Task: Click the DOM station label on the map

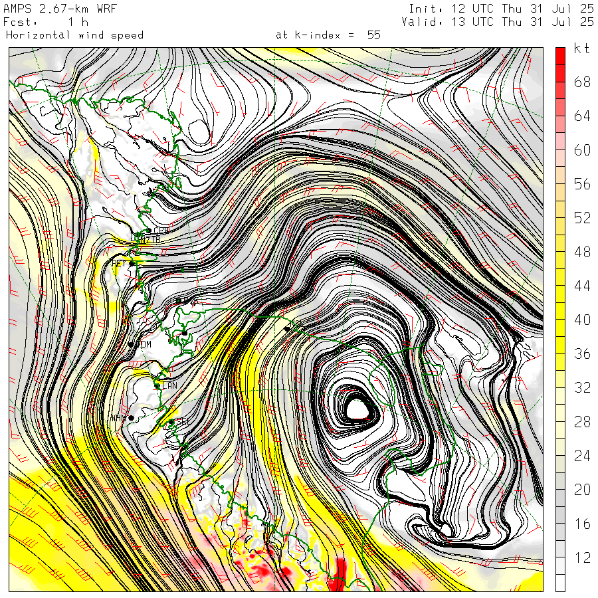Action: click(x=144, y=344)
